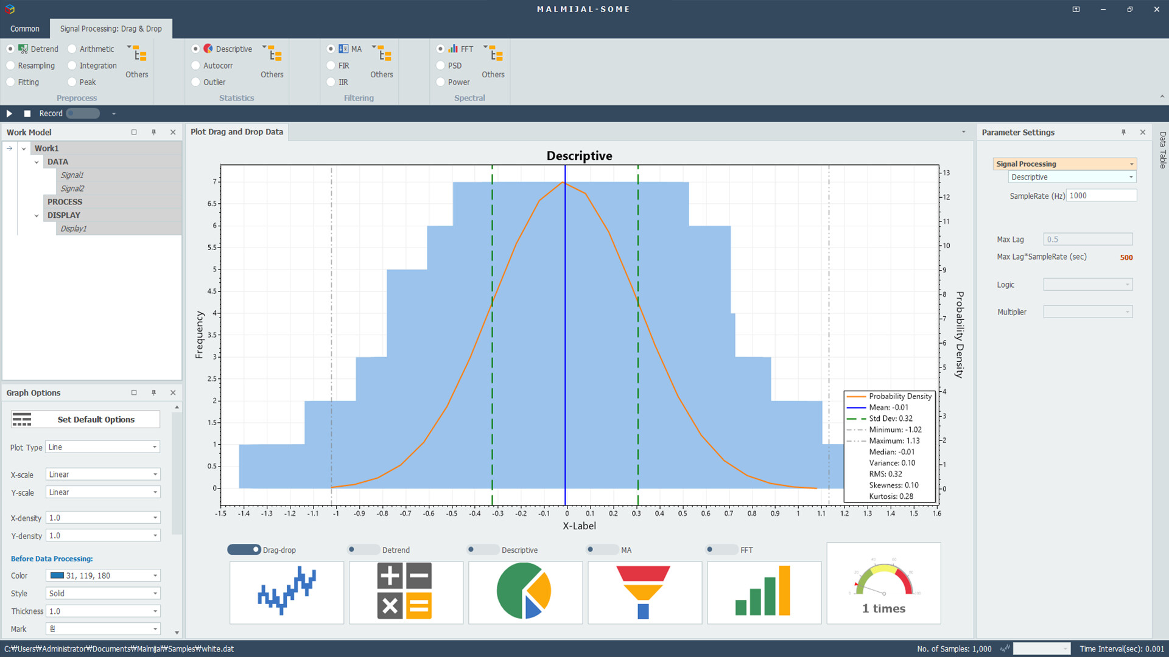1169x657 pixels.
Task: Click the FFT bar chart tile
Action: (764, 592)
